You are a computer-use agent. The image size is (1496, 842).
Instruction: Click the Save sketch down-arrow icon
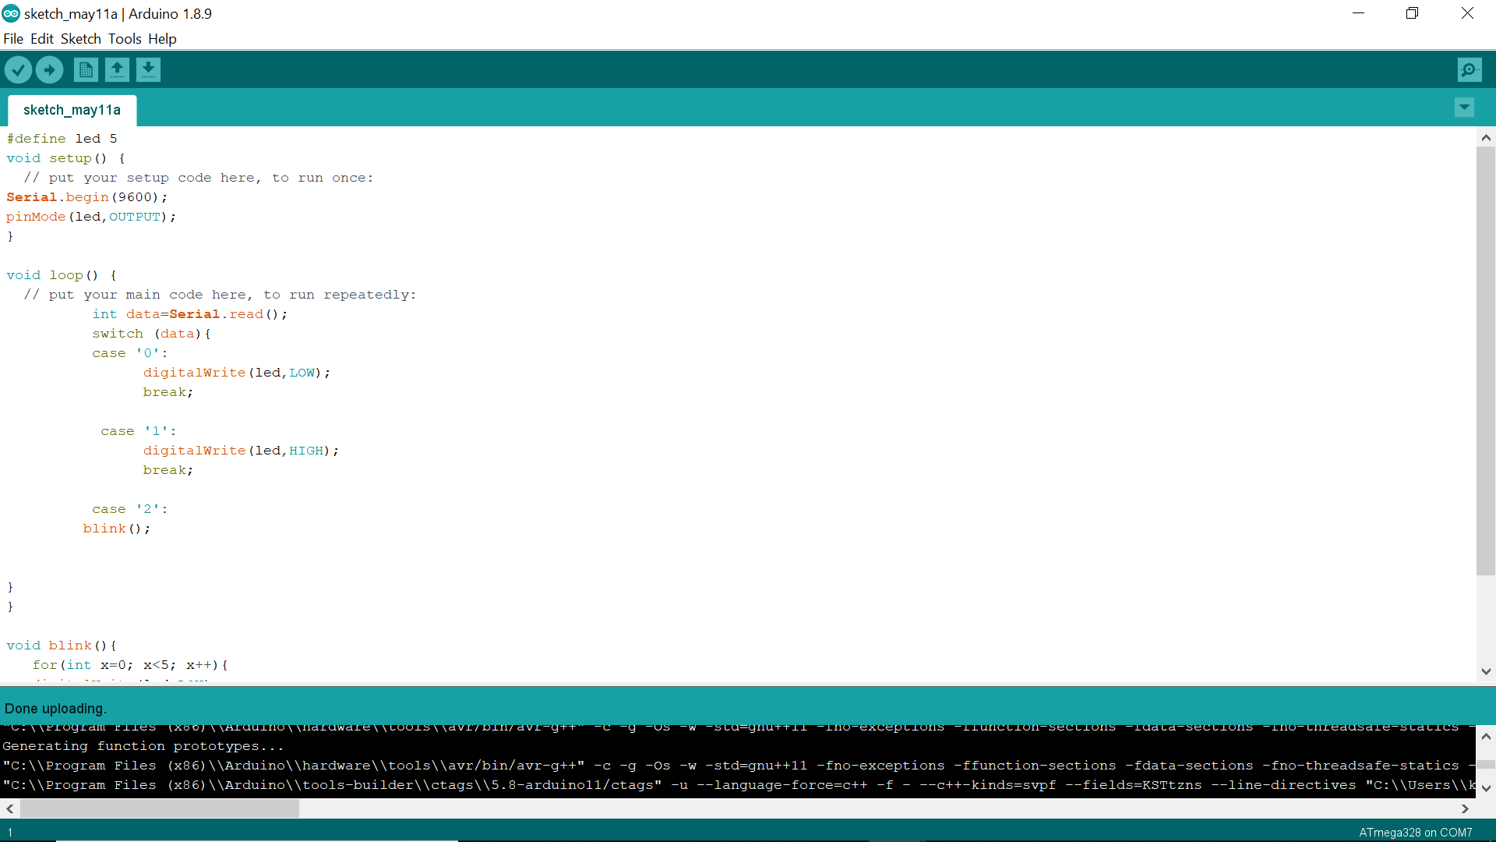click(x=148, y=70)
